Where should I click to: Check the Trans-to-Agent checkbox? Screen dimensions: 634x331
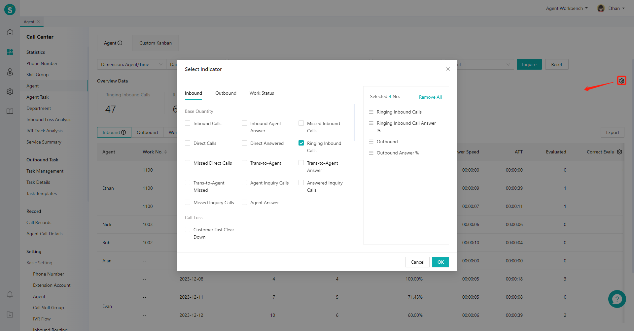tap(244, 163)
